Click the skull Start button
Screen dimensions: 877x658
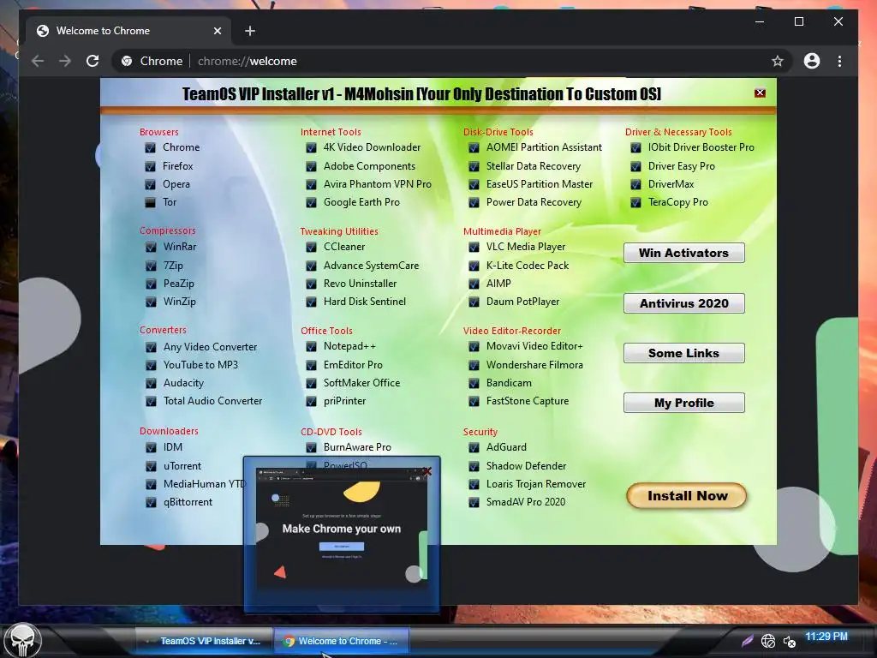(22, 641)
